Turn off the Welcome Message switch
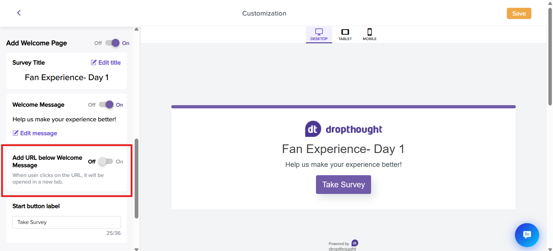 [106, 105]
